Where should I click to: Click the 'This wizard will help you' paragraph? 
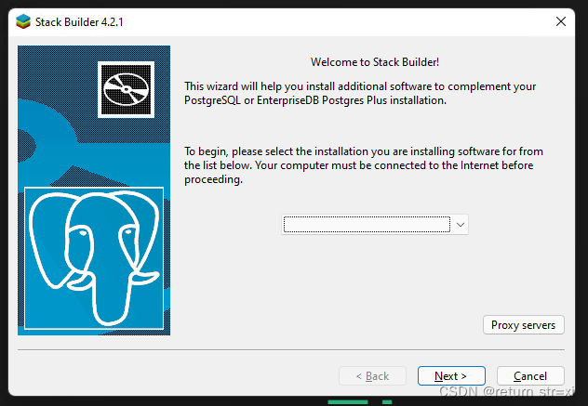coord(360,93)
